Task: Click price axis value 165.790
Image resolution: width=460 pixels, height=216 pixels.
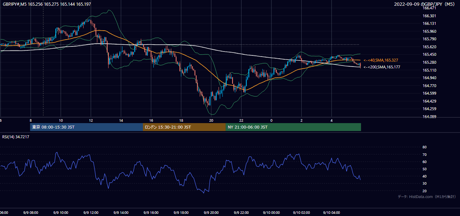Action: [429, 39]
